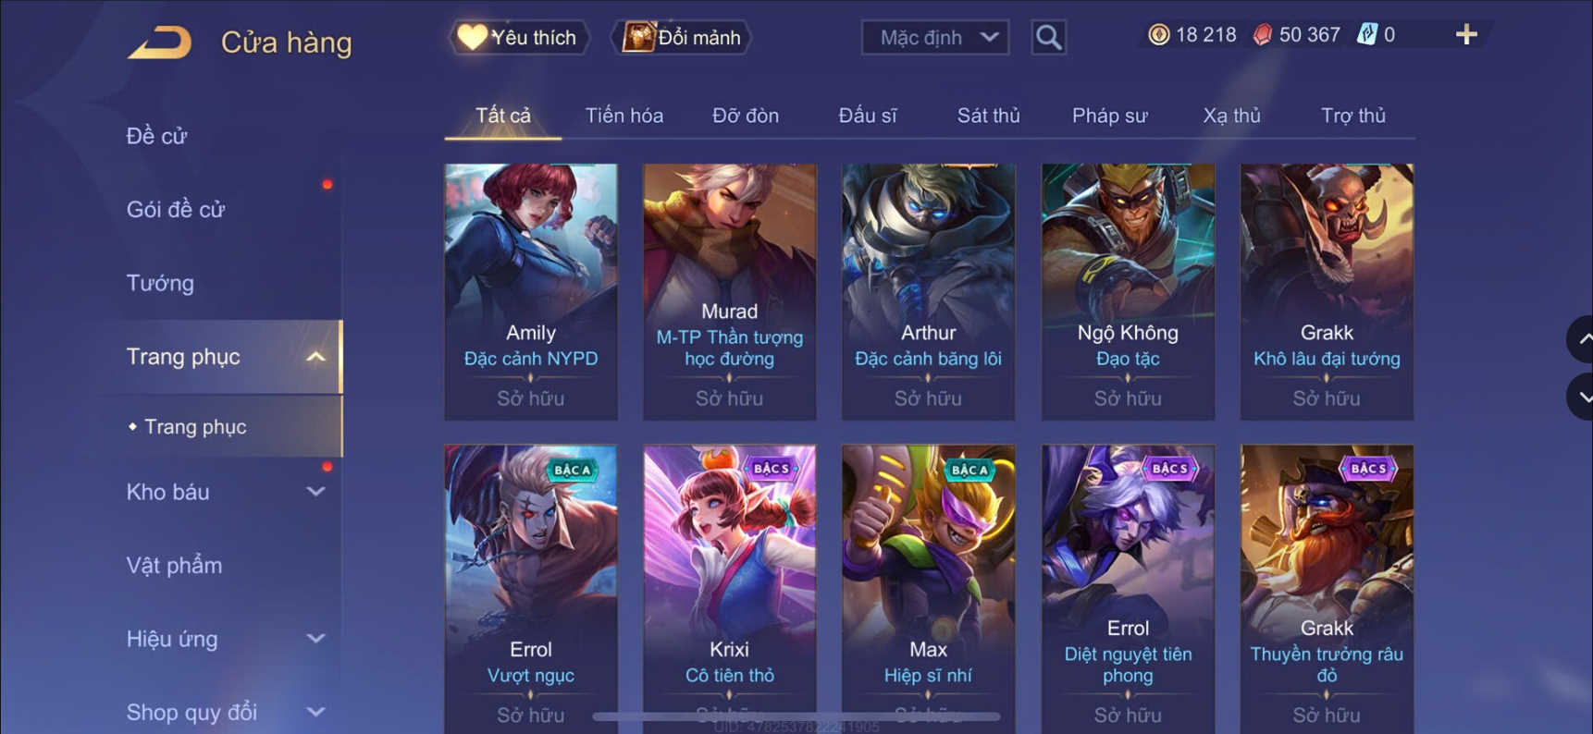
Task: Switch to the Sát thủ tab
Action: (x=988, y=116)
